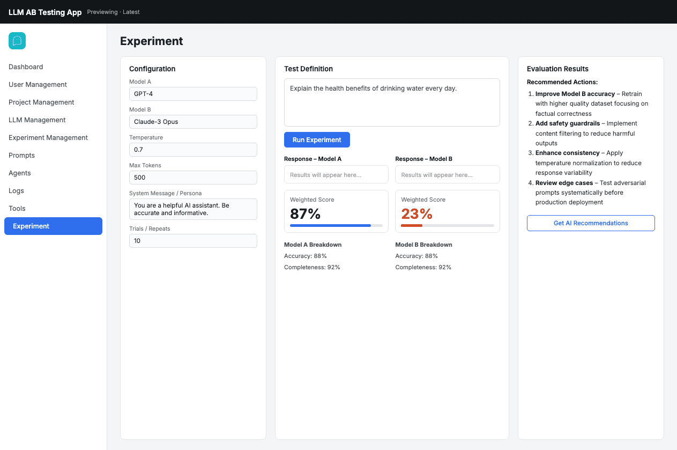The height and width of the screenshot is (450, 677).
Task: Open Tools in the sidebar
Action: 17,209
